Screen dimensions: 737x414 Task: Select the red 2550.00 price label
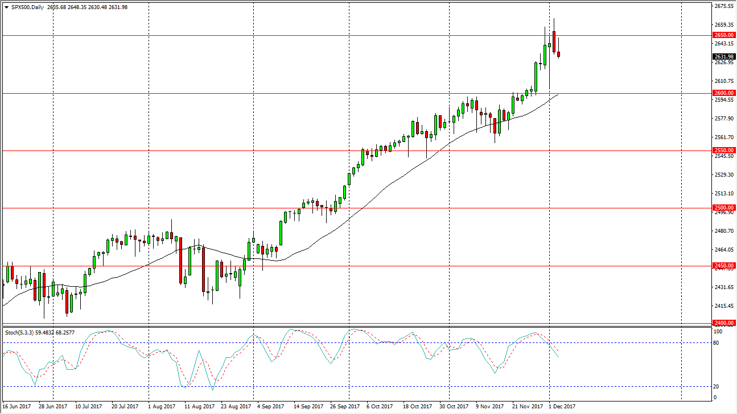coord(723,150)
